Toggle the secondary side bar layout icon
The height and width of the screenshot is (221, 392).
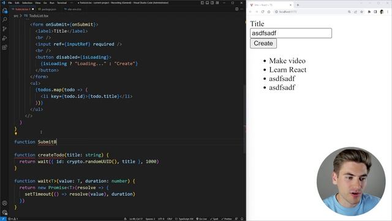[213, 2]
